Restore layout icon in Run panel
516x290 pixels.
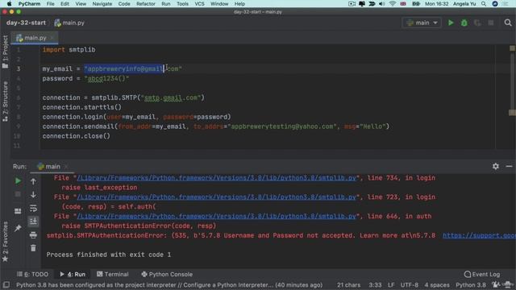[18, 211]
